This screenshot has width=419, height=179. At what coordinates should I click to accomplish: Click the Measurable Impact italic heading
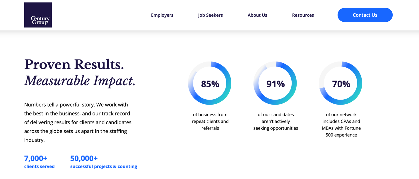tap(80, 81)
